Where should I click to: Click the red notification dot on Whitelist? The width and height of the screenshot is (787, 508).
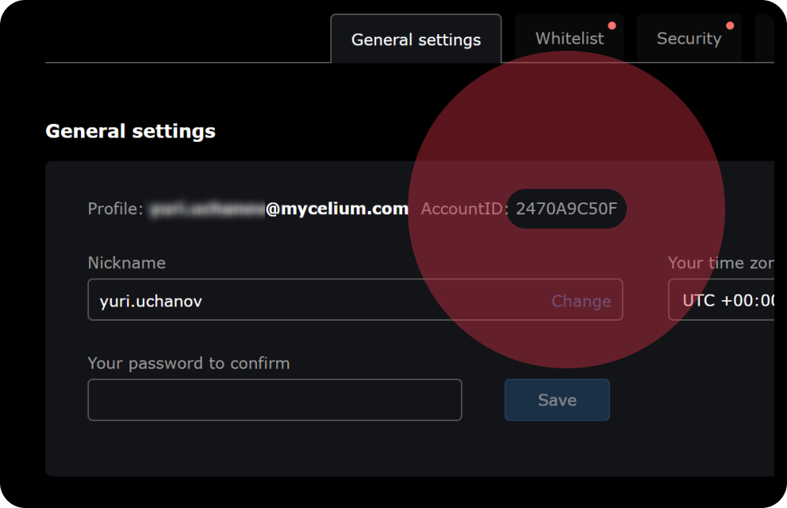[x=612, y=25]
